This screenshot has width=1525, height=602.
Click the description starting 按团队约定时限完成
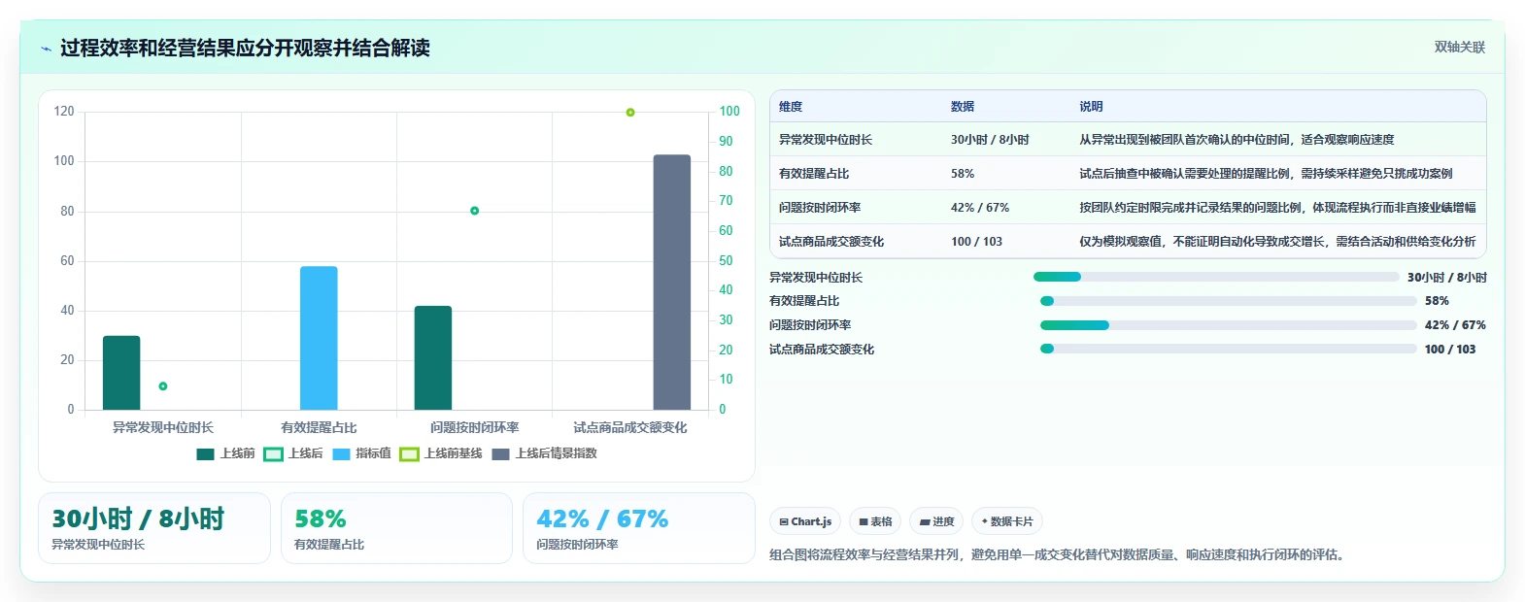[x=1277, y=208]
